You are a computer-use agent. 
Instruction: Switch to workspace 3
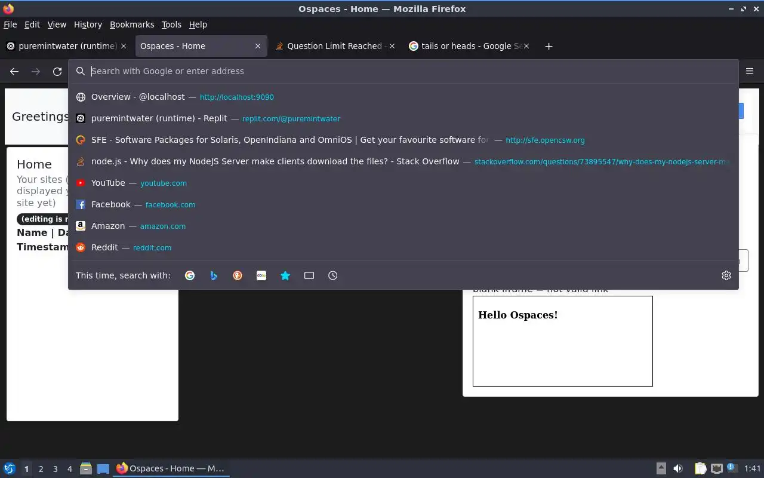(x=55, y=469)
